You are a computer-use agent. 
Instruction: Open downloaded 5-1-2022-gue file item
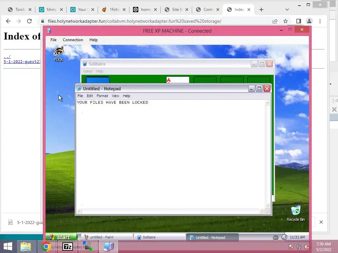[x=25, y=222]
